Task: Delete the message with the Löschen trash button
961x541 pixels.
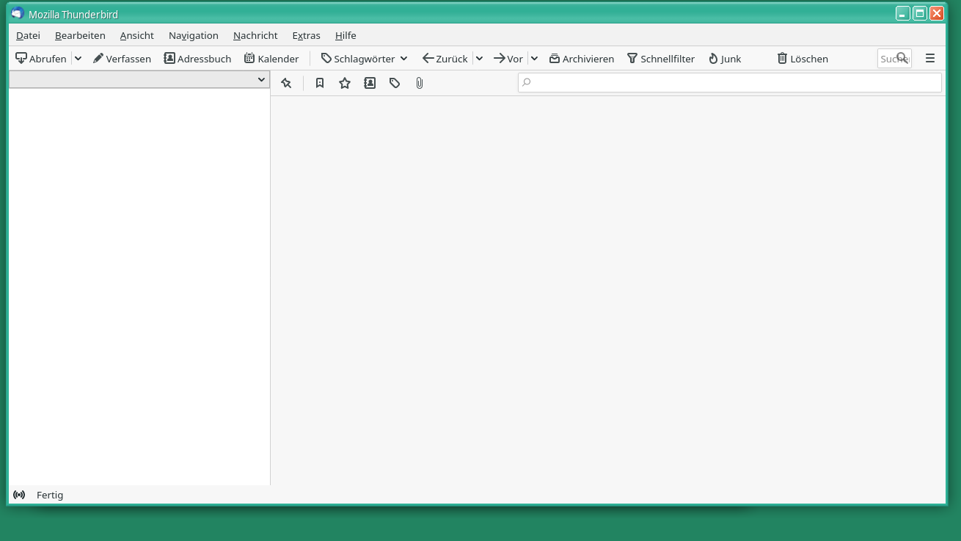Action: click(x=803, y=59)
